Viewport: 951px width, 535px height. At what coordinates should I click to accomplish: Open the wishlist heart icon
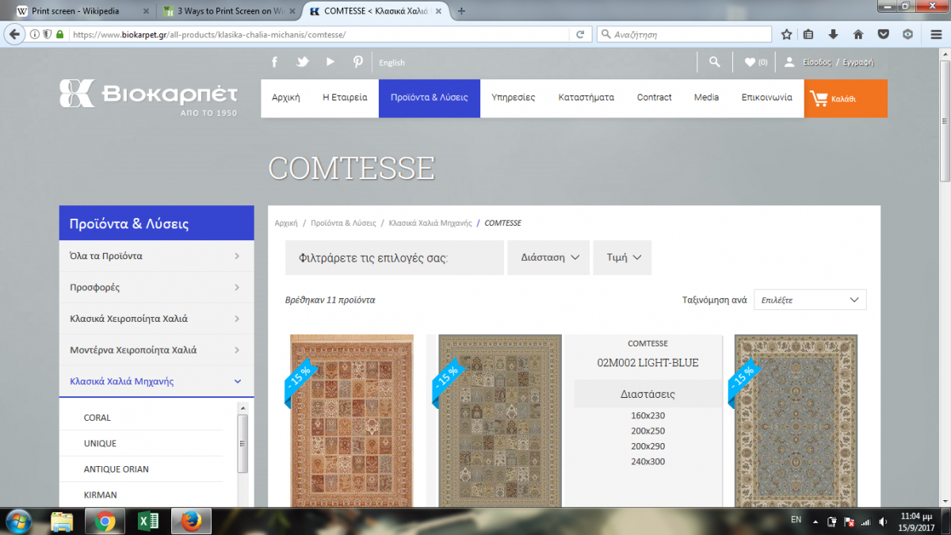750,62
